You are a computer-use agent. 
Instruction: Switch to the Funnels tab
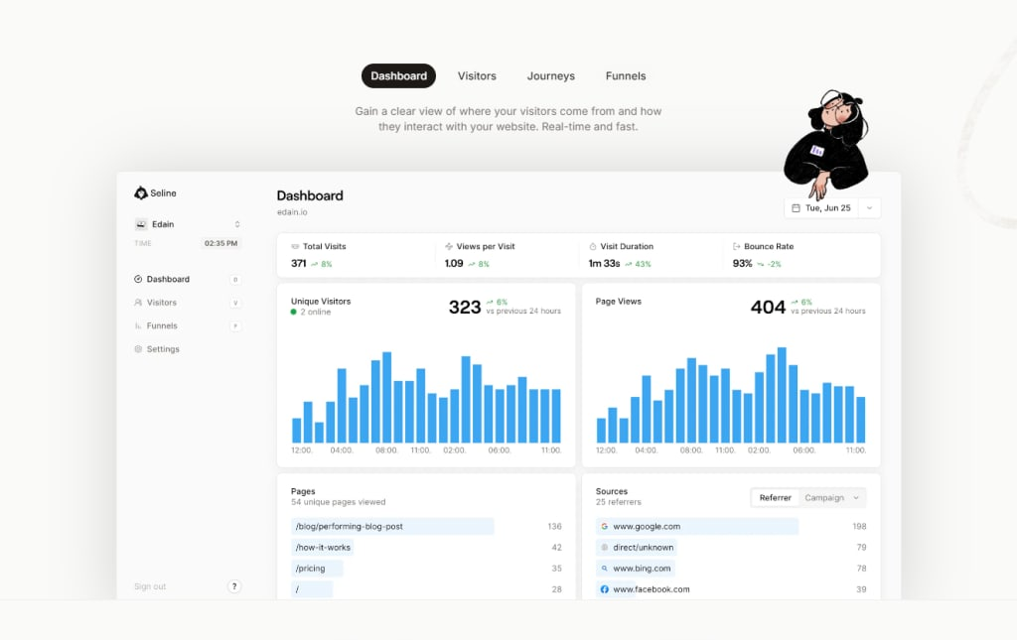coord(626,75)
